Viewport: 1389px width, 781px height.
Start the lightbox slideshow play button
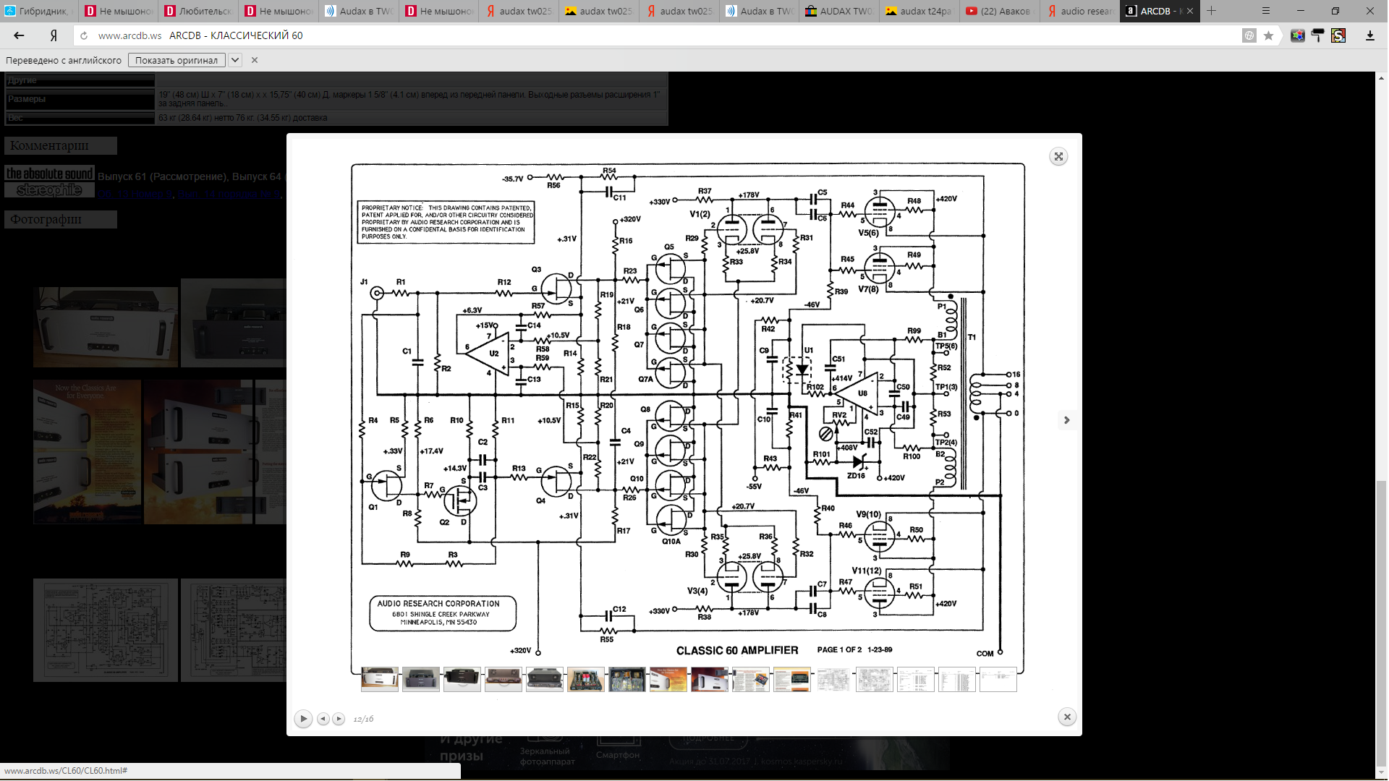303,719
